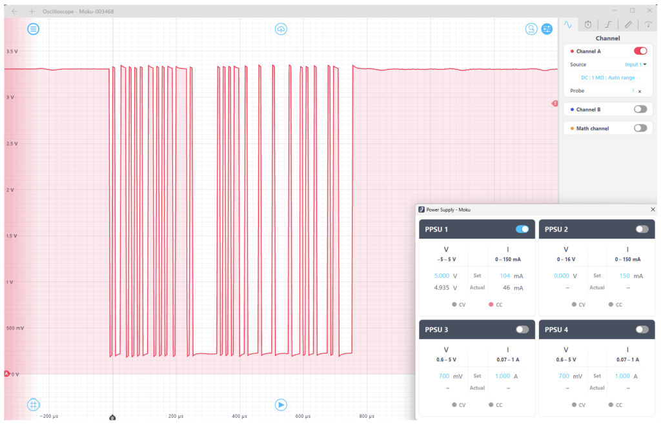Click the Channel B label
Image resolution: width=661 pixels, height=425 pixels.
point(588,110)
